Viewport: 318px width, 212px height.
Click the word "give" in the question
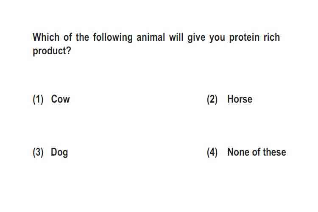pos(196,38)
